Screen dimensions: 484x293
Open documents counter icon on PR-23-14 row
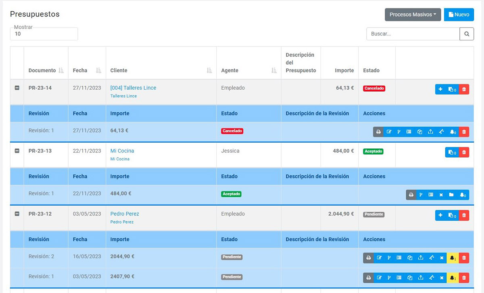(452, 89)
